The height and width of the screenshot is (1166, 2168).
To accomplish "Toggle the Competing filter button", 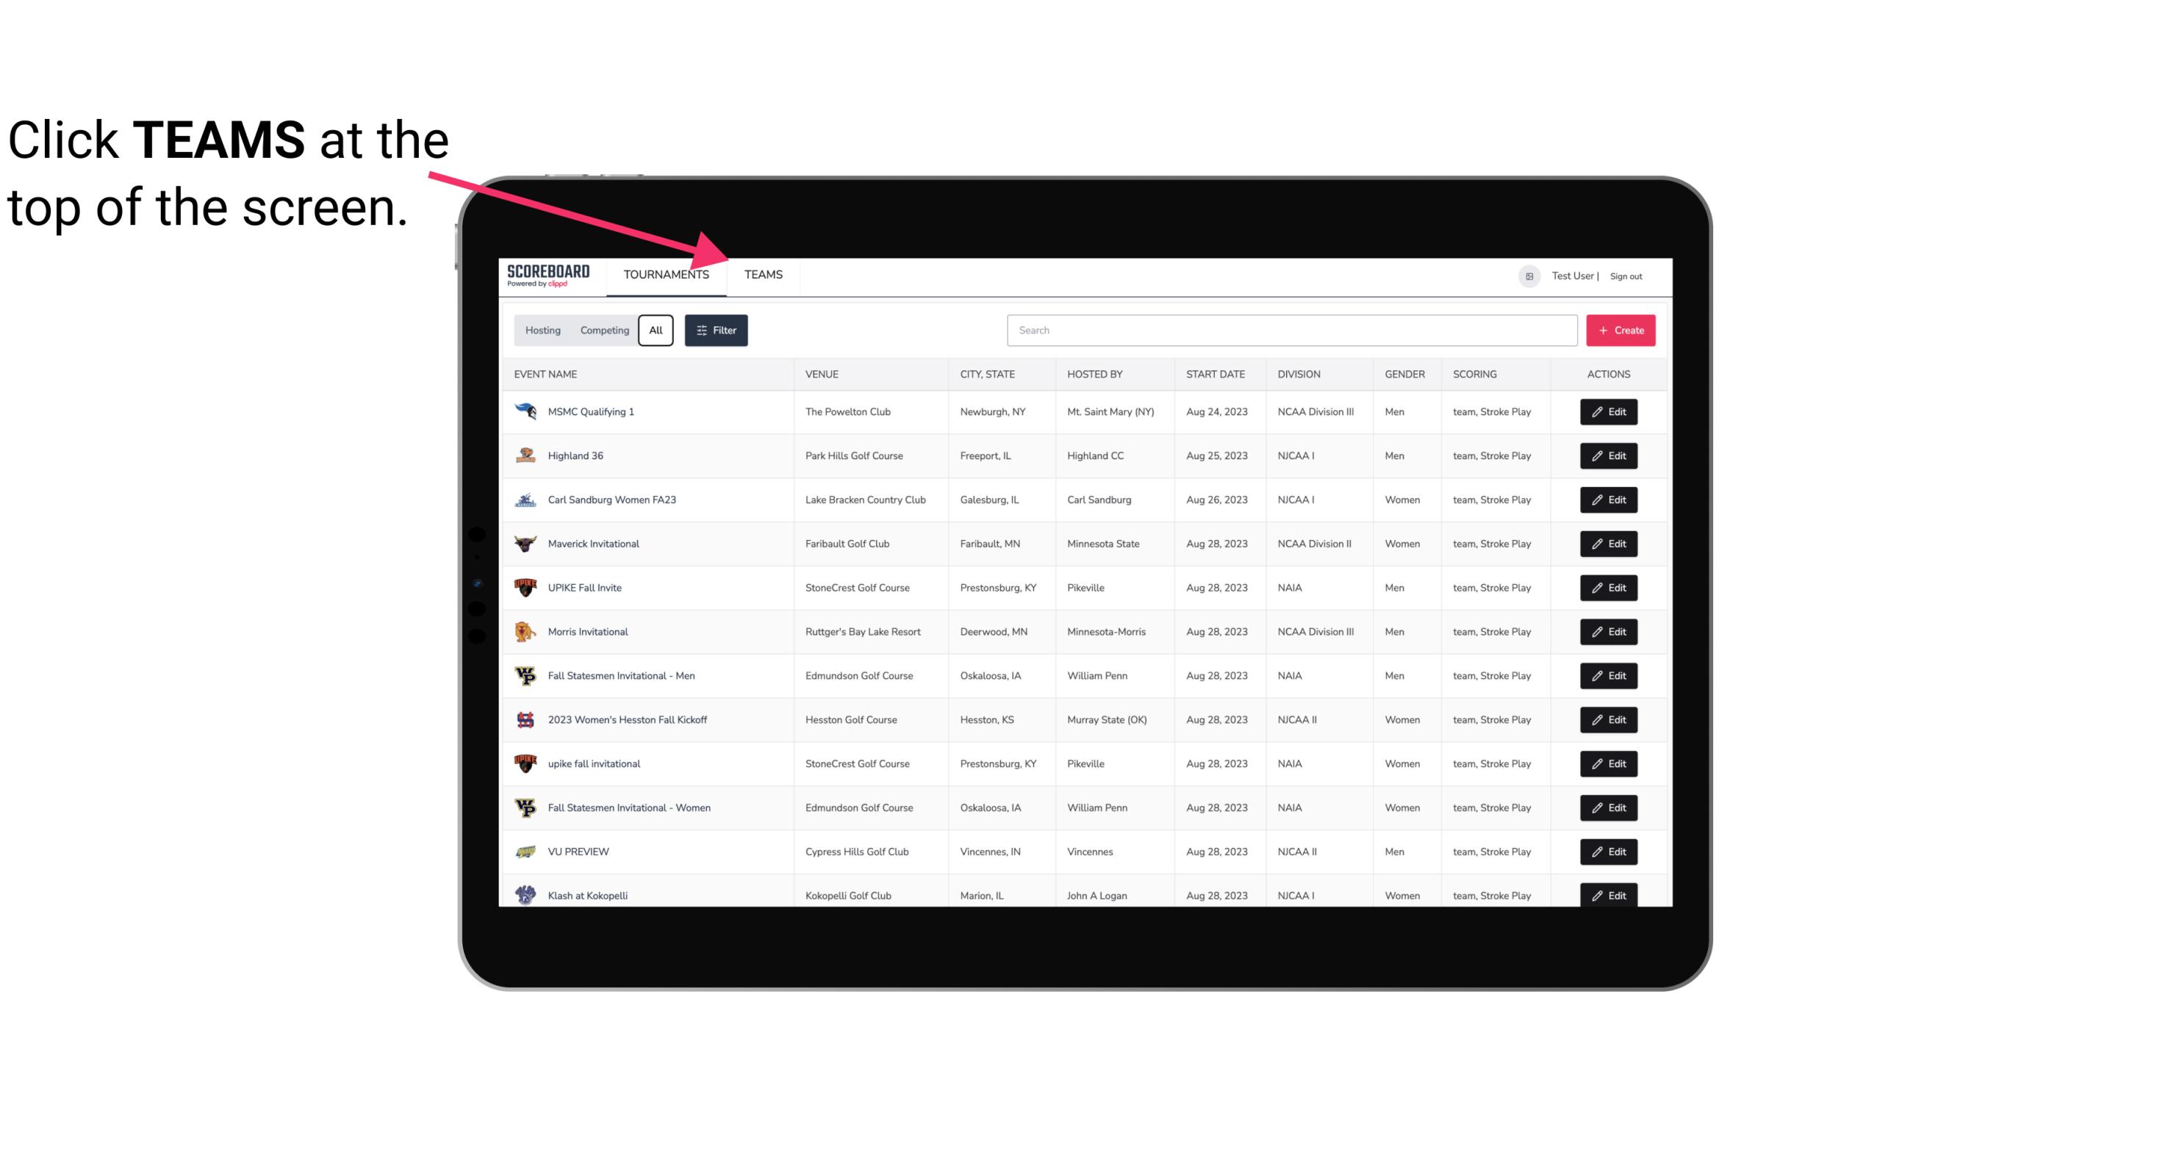I will [603, 329].
